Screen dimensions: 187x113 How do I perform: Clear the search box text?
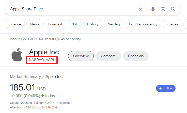(x=141, y=9)
